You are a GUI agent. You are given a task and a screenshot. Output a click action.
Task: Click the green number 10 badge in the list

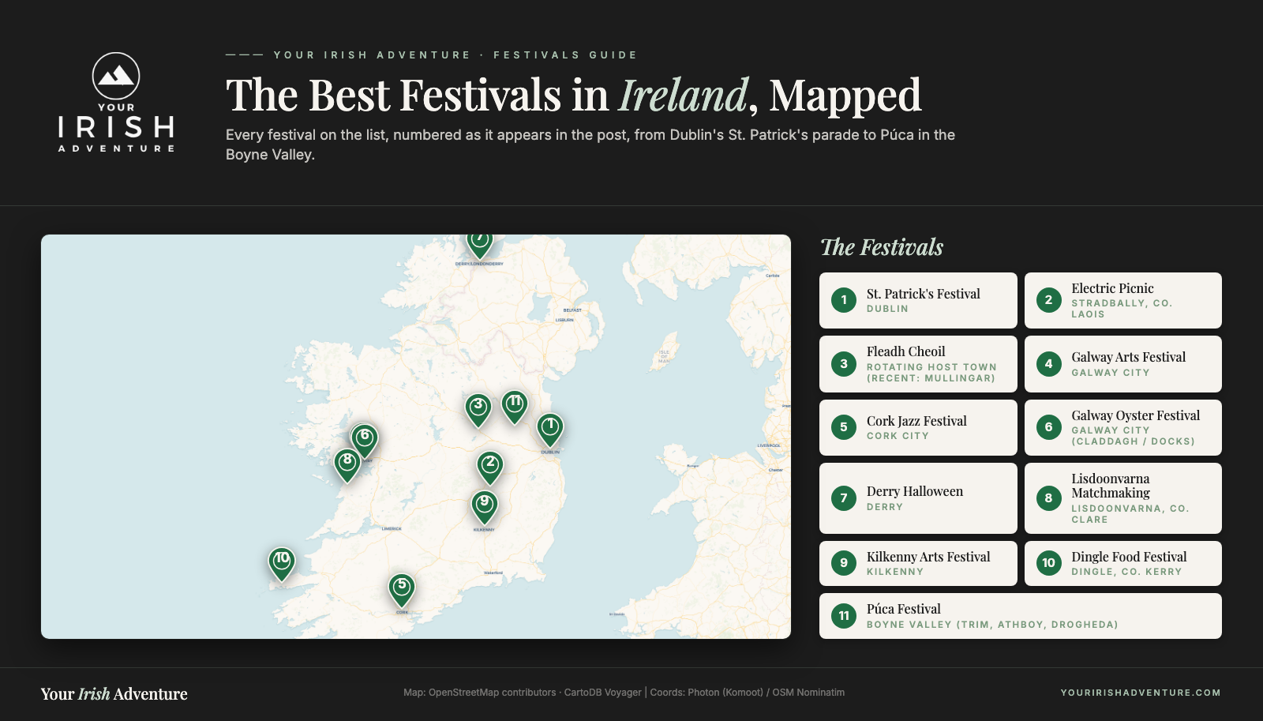click(x=1048, y=563)
